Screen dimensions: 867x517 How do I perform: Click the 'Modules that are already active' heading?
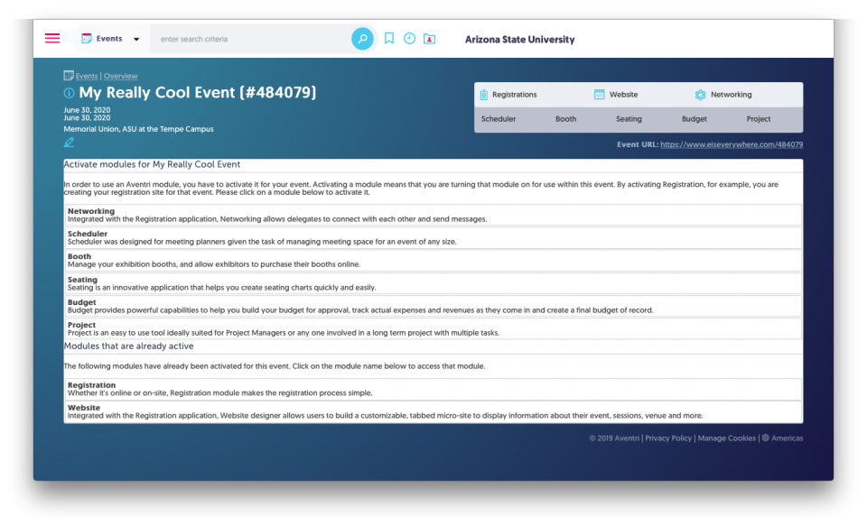click(129, 346)
